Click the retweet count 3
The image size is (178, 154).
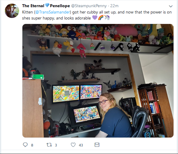click(56, 145)
